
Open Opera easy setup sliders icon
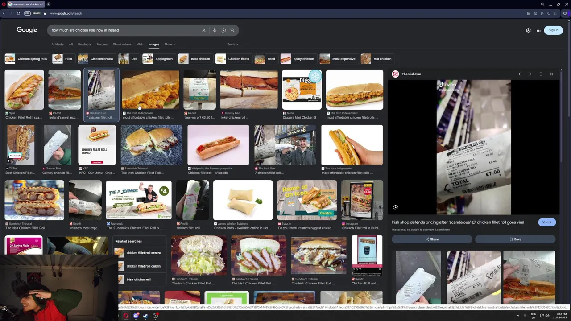[555, 13]
